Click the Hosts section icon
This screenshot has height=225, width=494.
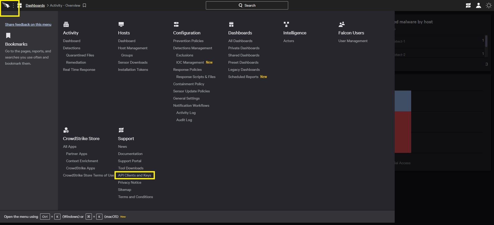click(121, 24)
